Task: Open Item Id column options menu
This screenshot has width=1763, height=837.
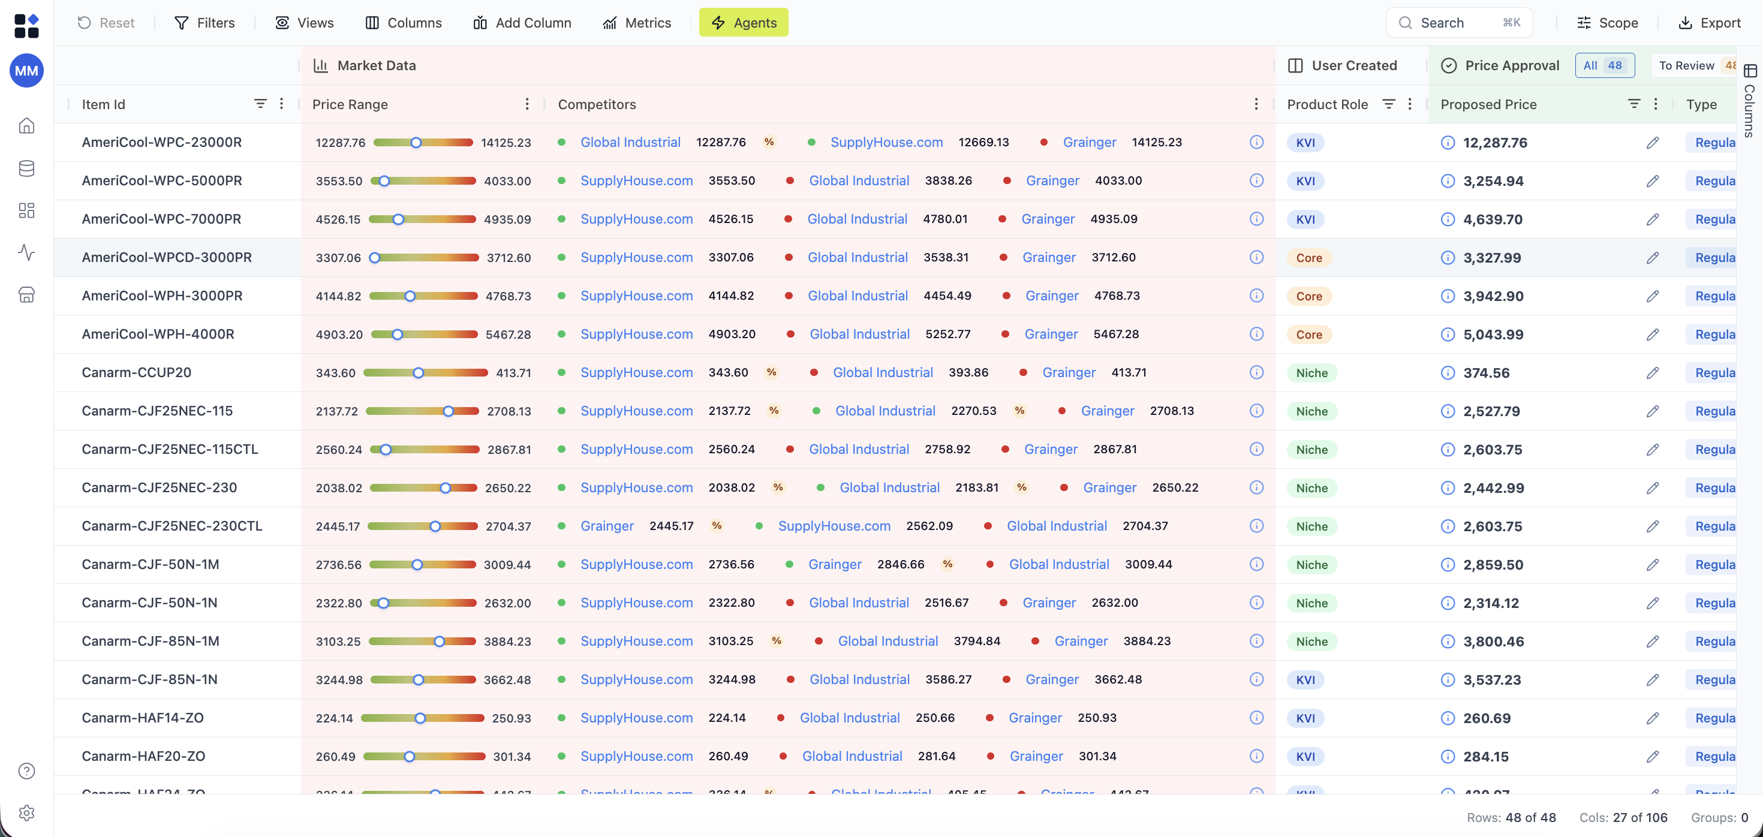Action: [x=281, y=104]
